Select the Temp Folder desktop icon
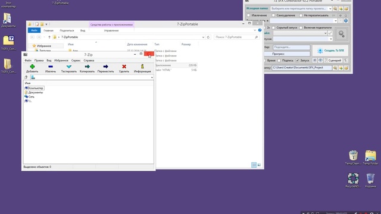The height and width of the screenshot is (214, 381). point(370,158)
